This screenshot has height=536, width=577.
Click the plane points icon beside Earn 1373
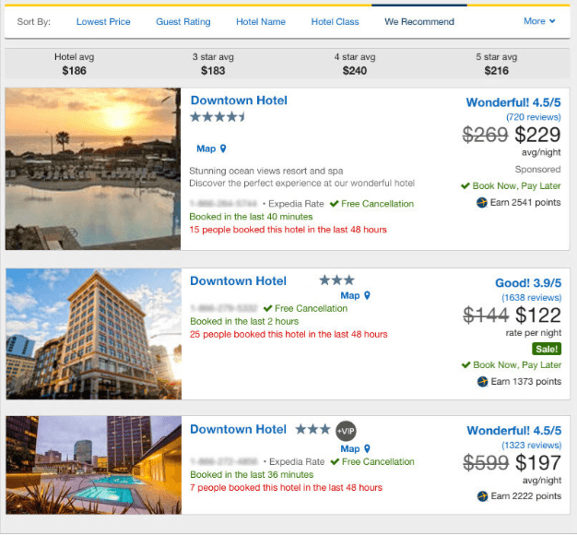pyautogui.click(x=482, y=382)
